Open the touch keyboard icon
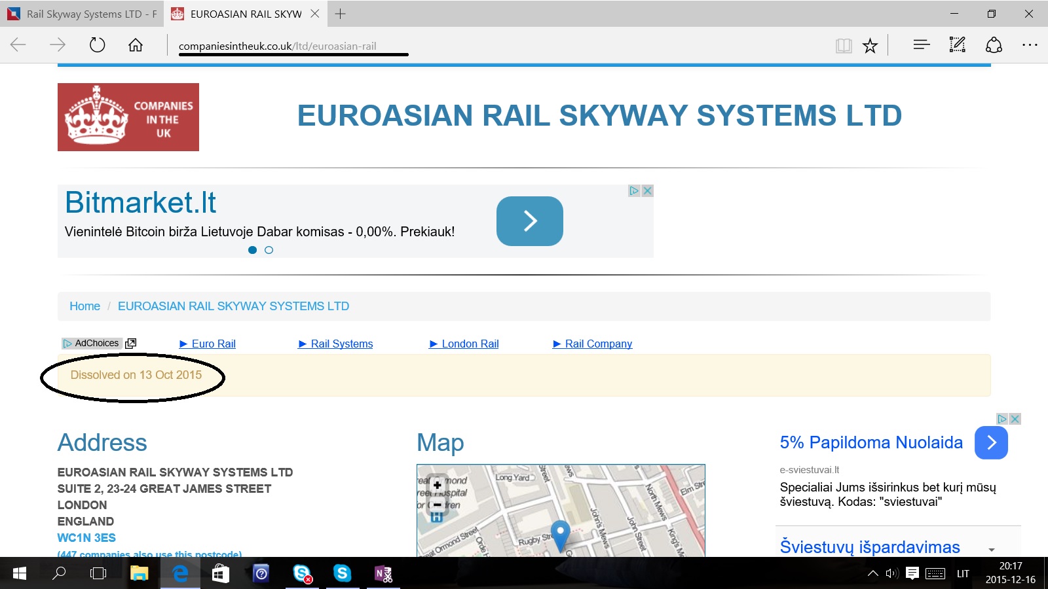Viewport: 1048px width, 589px height. pyautogui.click(x=935, y=574)
